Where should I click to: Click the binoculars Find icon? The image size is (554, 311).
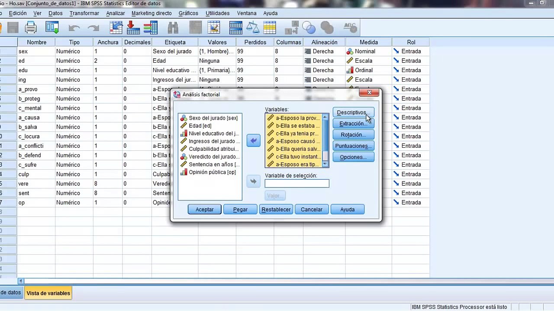[x=173, y=28]
